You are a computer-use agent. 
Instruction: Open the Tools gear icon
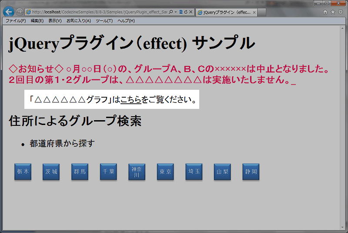(x=341, y=12)
